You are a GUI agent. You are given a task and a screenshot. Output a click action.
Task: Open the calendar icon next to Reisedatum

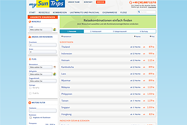click(x=55, y=67)
